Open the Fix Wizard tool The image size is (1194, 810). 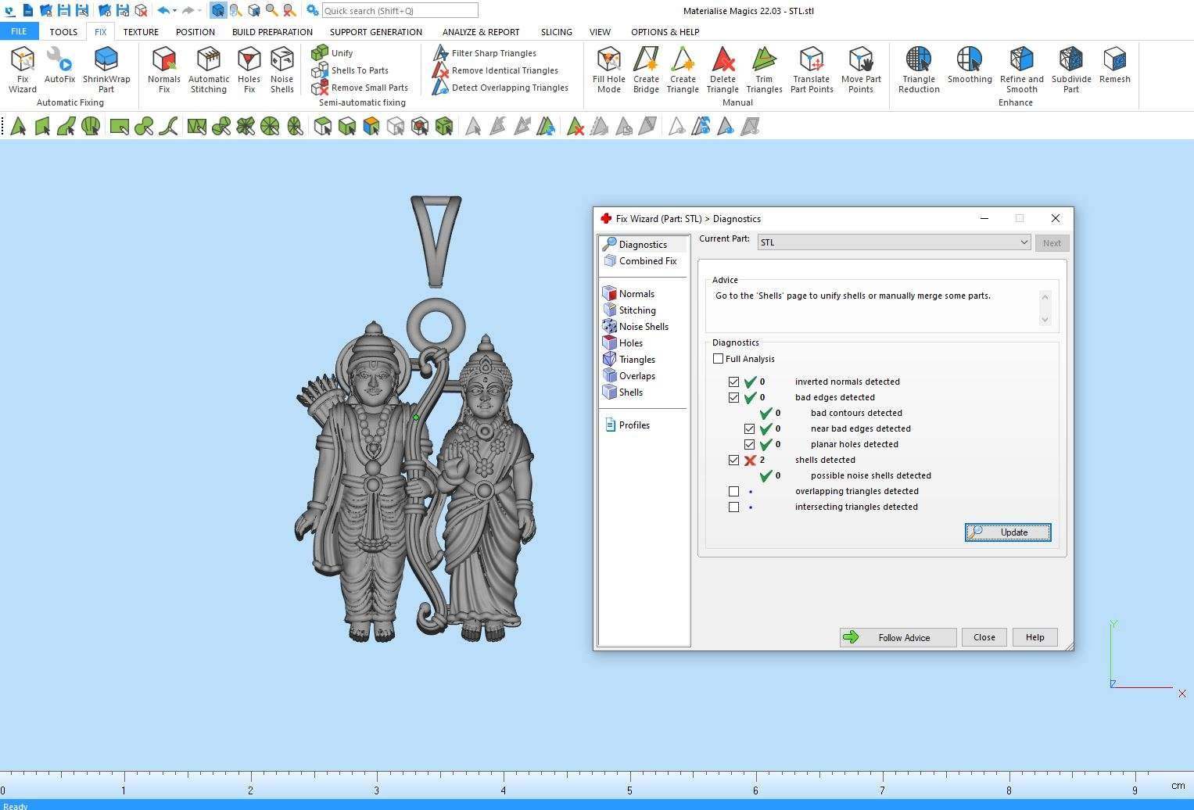point(23,69)
